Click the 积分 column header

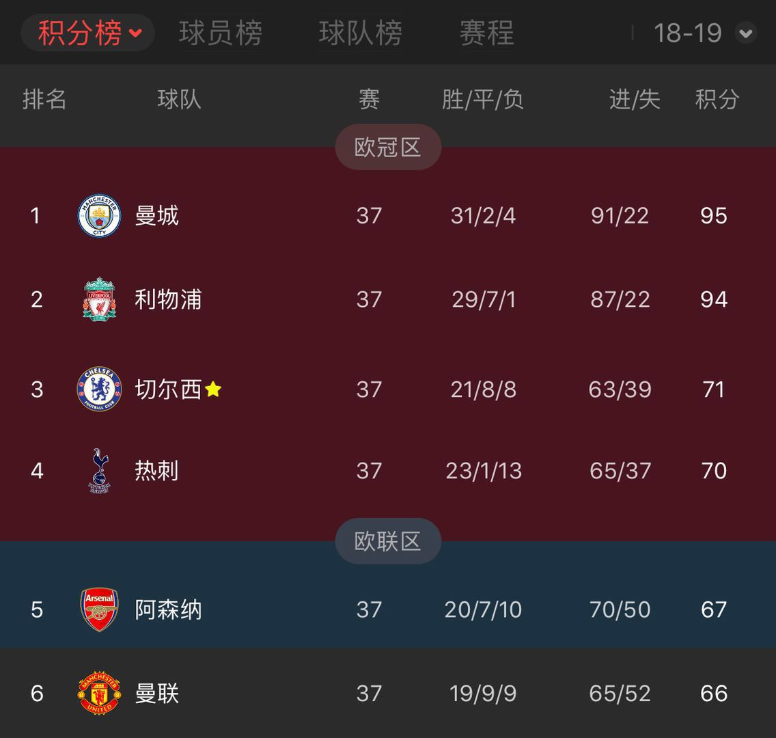click(717, 100)
